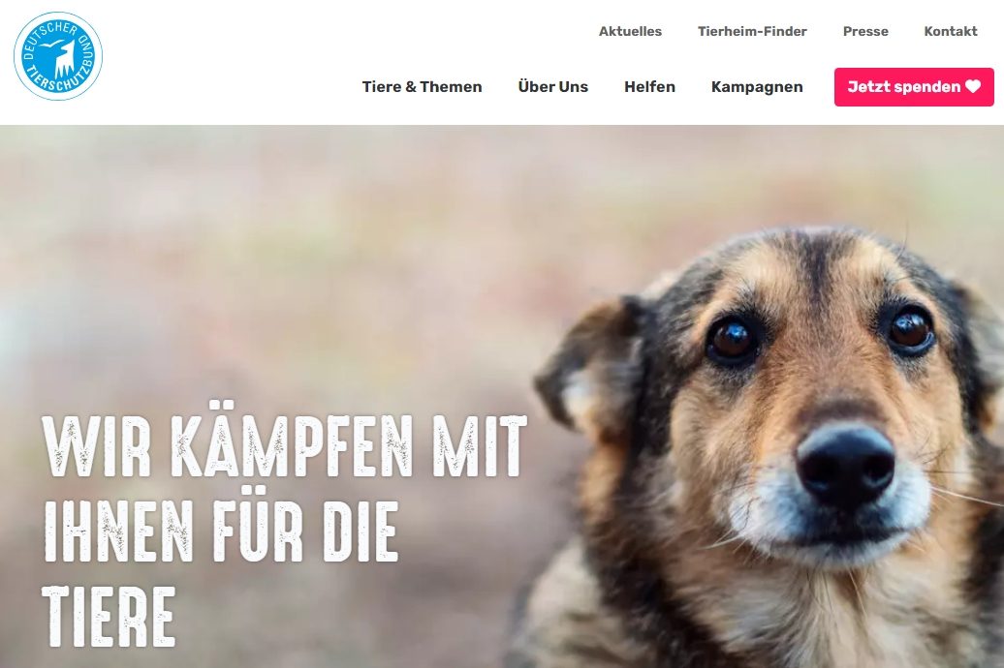This screenshot has height=668, width=1004.
Task: Expand the Tiere & Themen menu
Action: click(x=422, y=87)
